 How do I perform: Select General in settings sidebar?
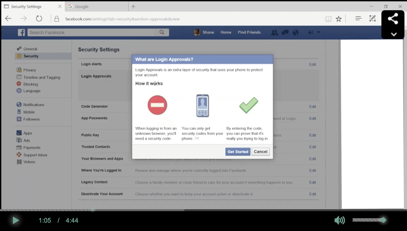point(30,49)
